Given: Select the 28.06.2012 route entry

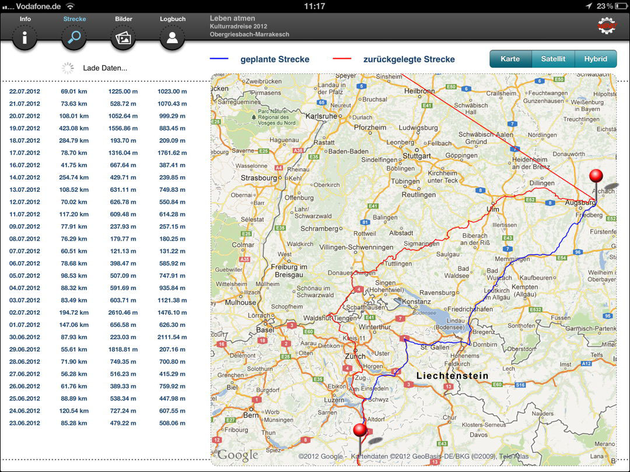Looking at the screenshot, I should point(98,362).
